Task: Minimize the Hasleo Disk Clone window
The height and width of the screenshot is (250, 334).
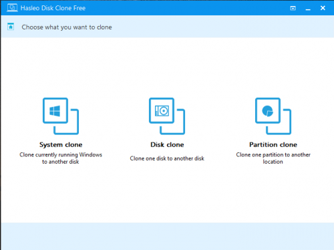Action: point(308,9)
